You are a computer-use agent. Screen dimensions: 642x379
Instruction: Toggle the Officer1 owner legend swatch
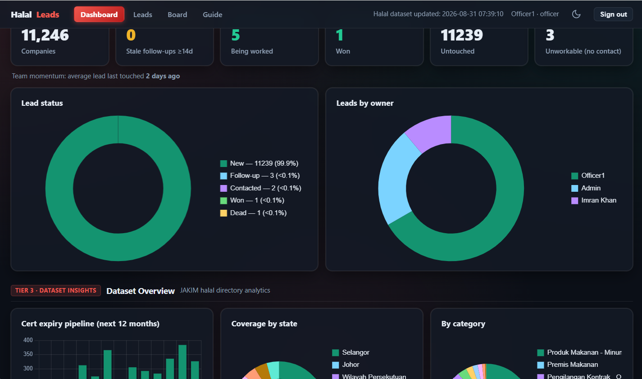[x=575, y=176]
